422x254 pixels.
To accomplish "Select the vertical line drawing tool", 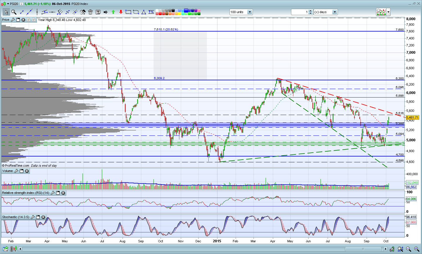I will 37,12.
